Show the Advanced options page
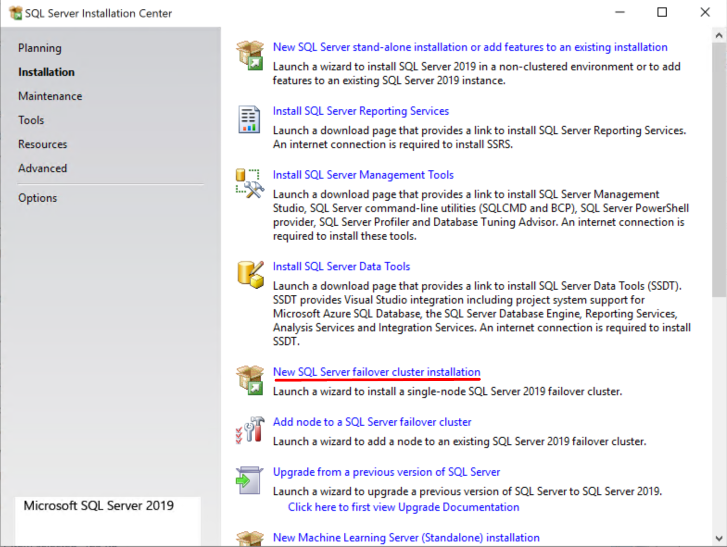The width and height of the screenshot is (727, 547). pyautogui.click(x=43, y=168)
